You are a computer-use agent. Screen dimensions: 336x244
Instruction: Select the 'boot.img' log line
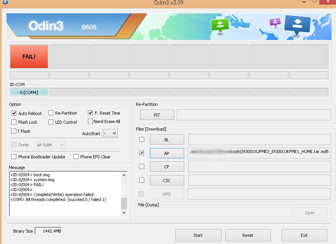30,175
